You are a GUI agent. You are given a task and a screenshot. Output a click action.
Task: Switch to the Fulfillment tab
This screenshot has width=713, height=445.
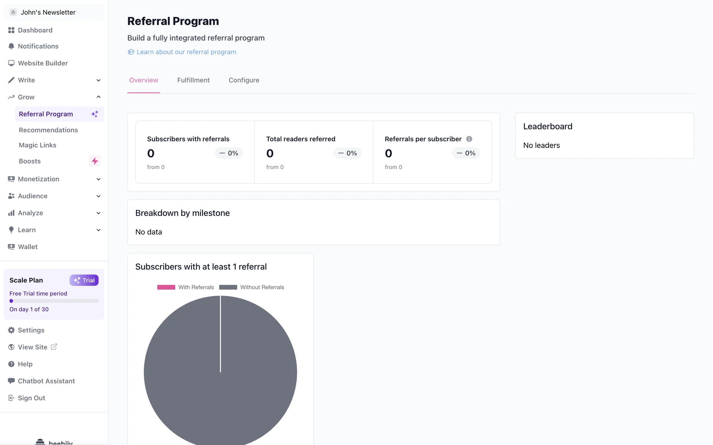tap(193, 80)
